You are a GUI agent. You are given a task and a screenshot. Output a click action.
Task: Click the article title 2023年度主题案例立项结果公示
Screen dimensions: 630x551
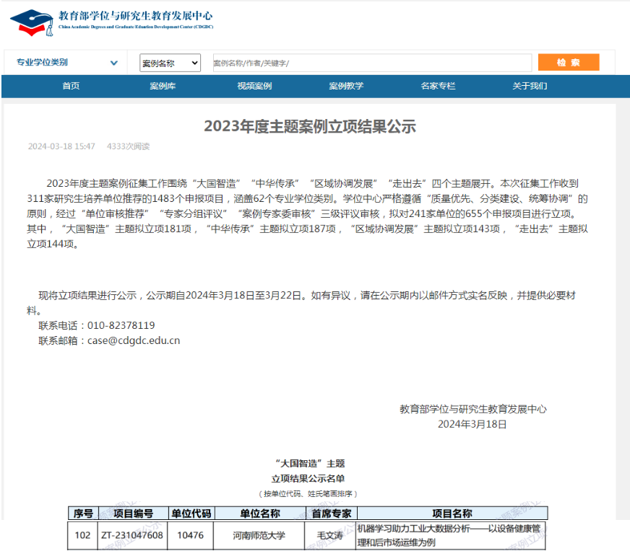click(310, 126)
